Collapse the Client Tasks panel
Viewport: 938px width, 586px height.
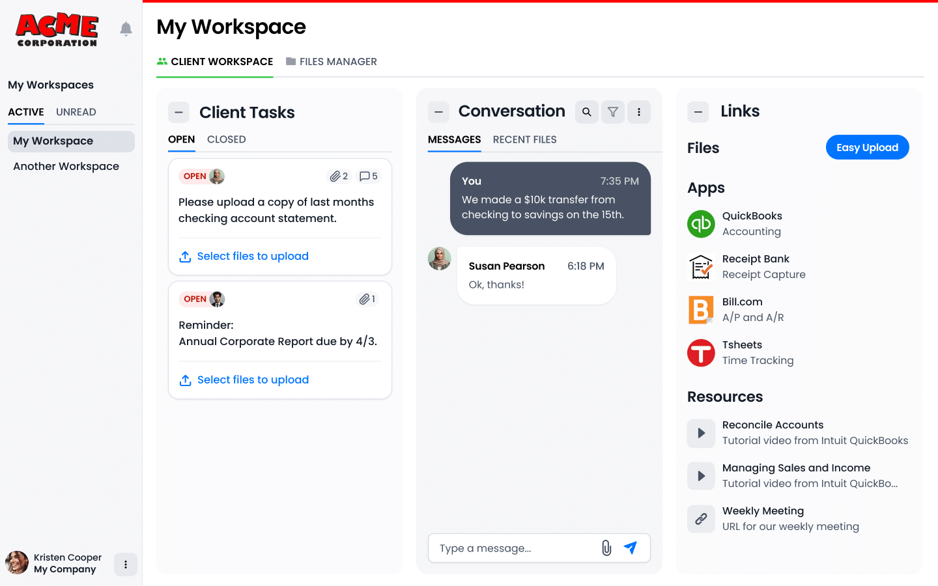pos(178,112)
